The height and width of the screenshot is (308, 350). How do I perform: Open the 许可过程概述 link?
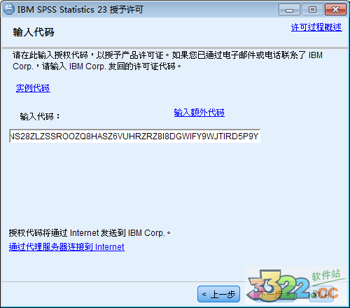(x=316, y=27)
